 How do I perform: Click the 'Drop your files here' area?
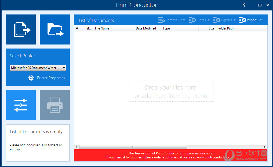point(171,91)
